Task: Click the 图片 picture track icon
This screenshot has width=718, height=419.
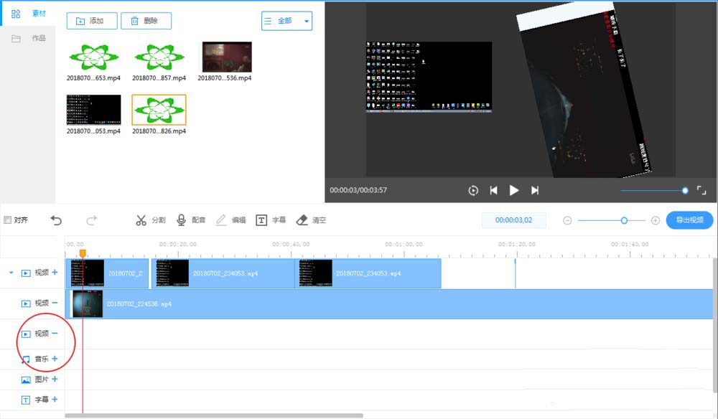Action: (x=26, y=380)
